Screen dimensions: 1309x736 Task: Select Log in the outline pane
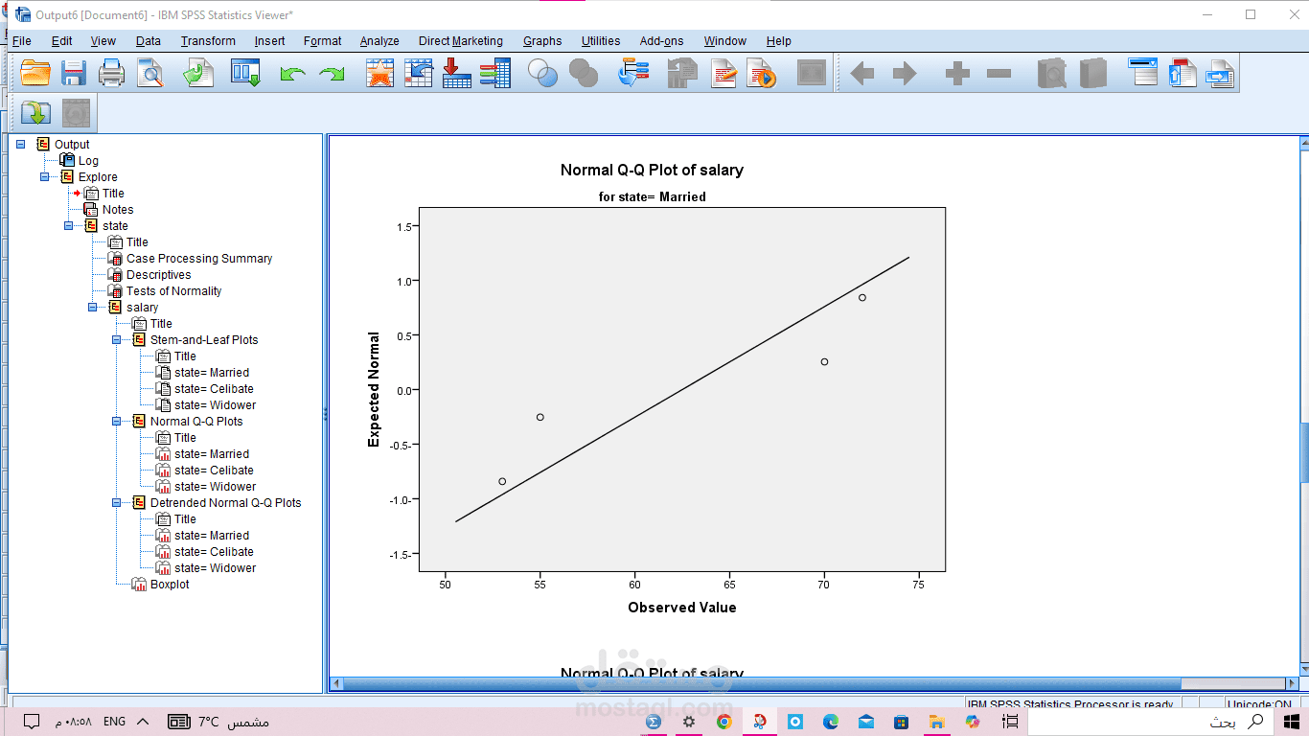[x=88, y=160]
